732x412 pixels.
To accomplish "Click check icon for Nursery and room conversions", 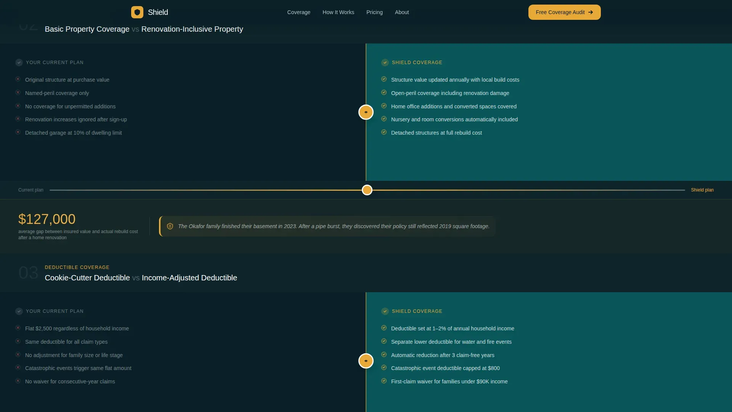I will pos(384,119).
